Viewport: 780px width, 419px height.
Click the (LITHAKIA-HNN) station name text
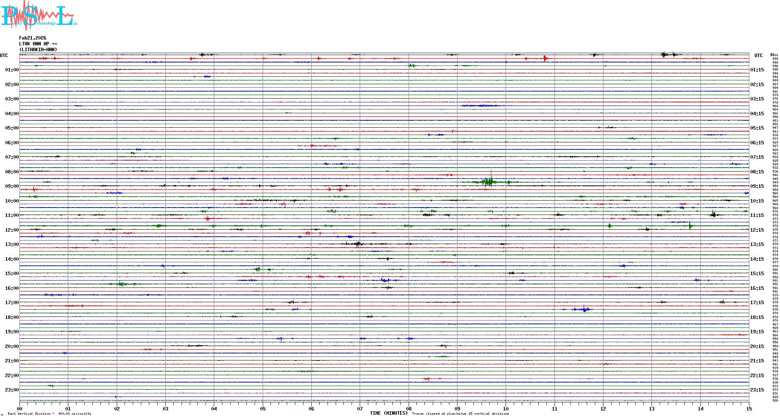click(x=38, y=50)
